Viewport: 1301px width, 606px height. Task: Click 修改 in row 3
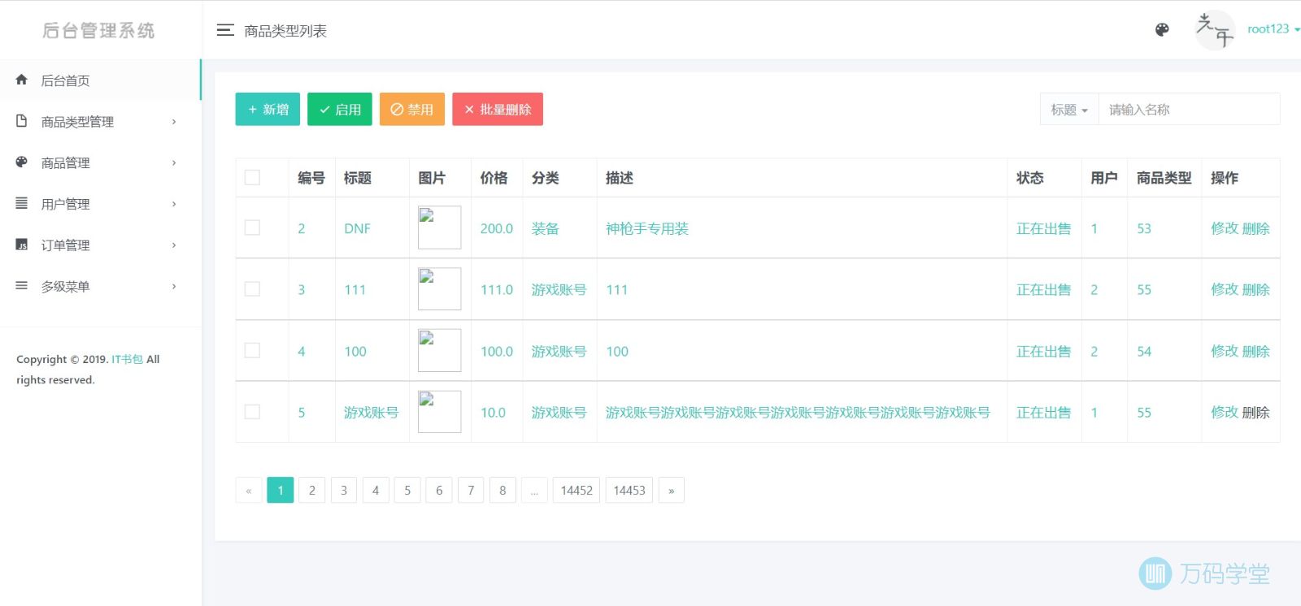pyautogui.click(x=1225, y=289)
